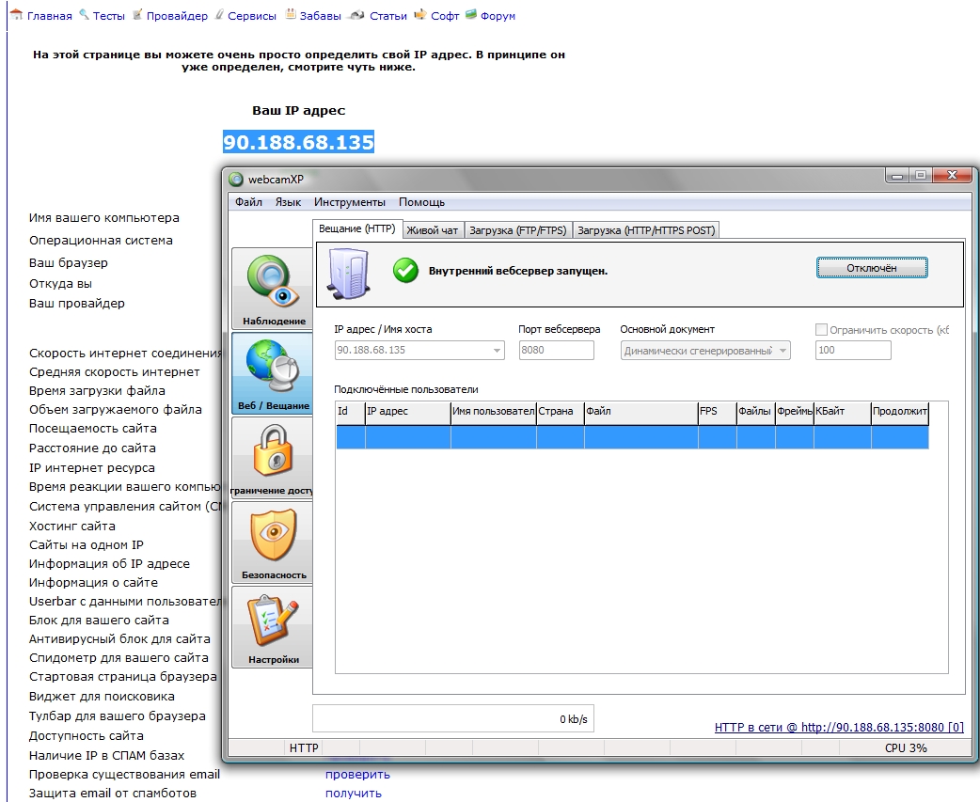This screenshot has height=802, width=980.
Task: Click the pencil icon beside Сервисы
Action: 219,14
